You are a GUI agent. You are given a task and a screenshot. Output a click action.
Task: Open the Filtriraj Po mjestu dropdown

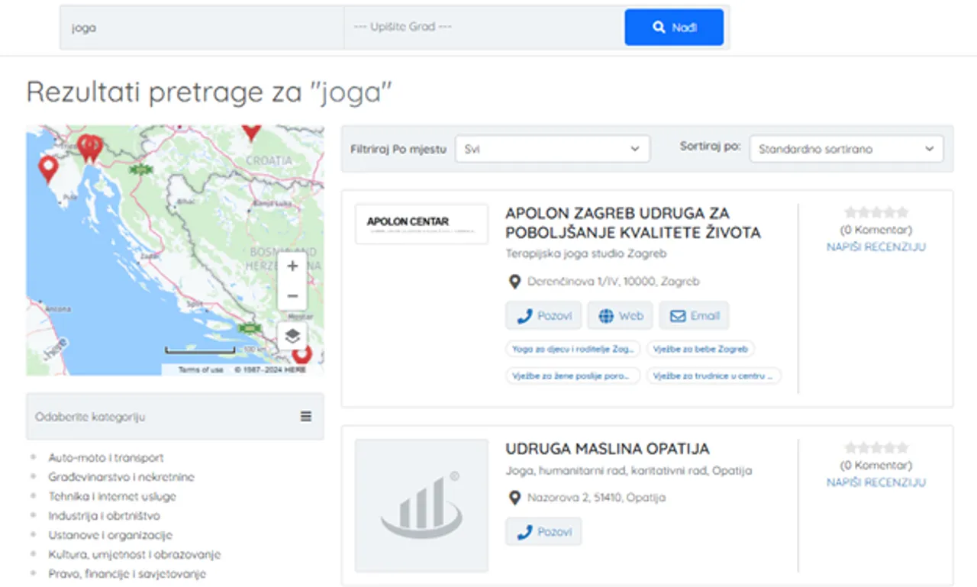coord(553,149)
